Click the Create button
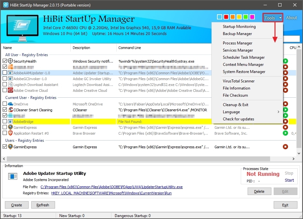 pos(17,205)
